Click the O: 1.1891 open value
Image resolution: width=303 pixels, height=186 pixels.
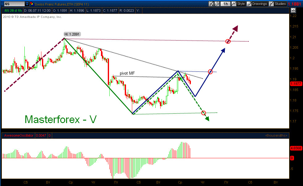tap(60, 10)
